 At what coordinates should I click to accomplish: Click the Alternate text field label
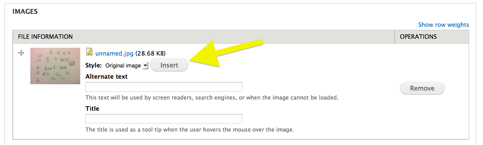[x=106, y=76]
